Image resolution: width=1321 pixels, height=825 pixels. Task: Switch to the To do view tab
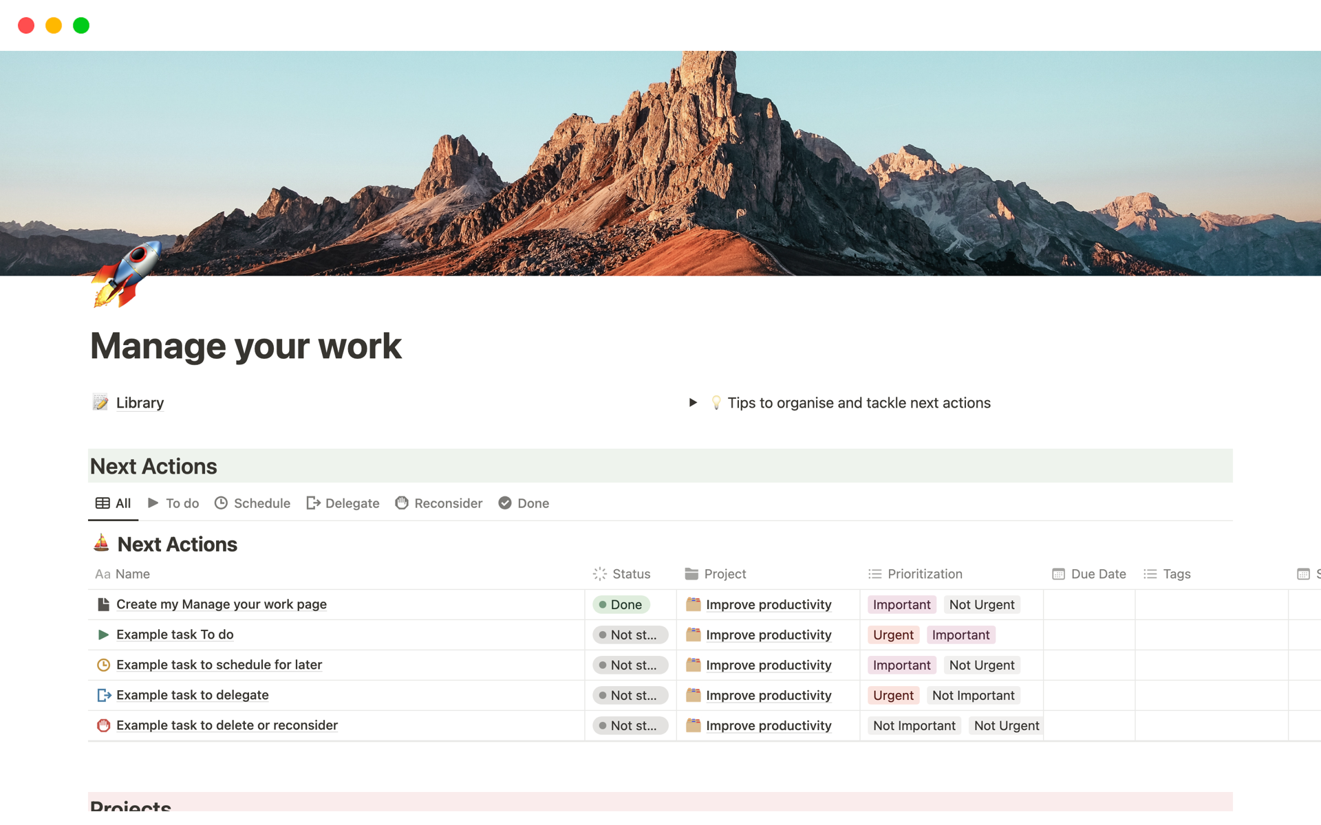pyautogui.click(x=173, y=503)
